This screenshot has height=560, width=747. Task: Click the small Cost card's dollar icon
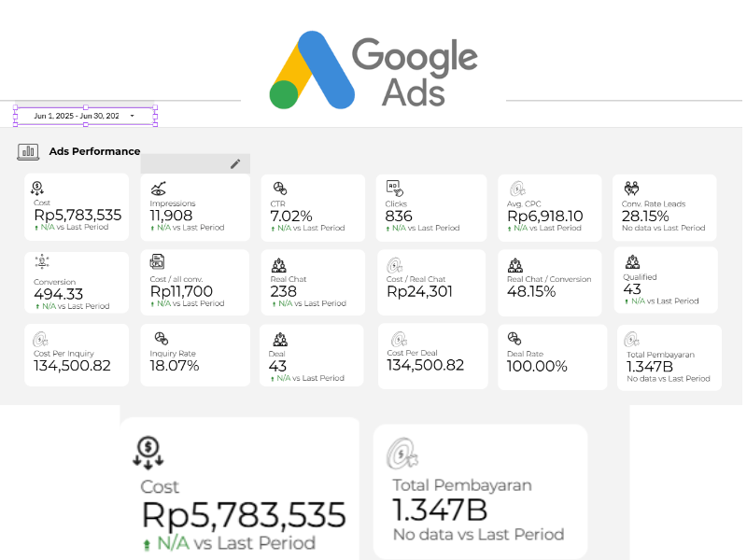coord(37,189)
